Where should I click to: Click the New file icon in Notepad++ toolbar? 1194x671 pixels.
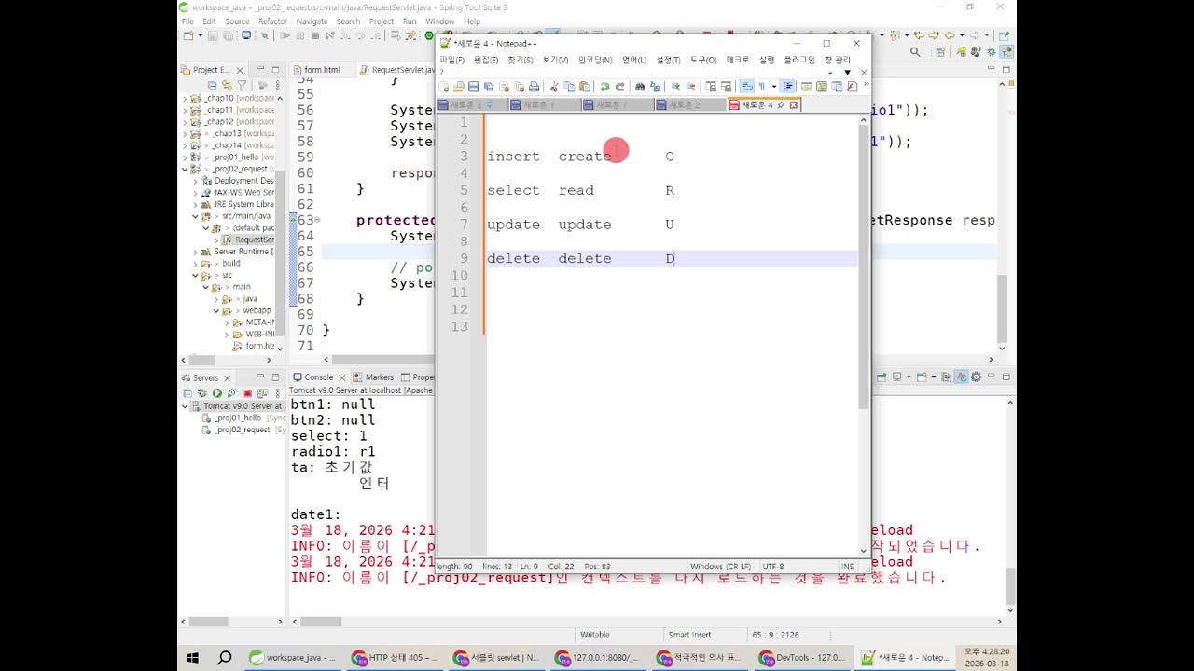444,87
